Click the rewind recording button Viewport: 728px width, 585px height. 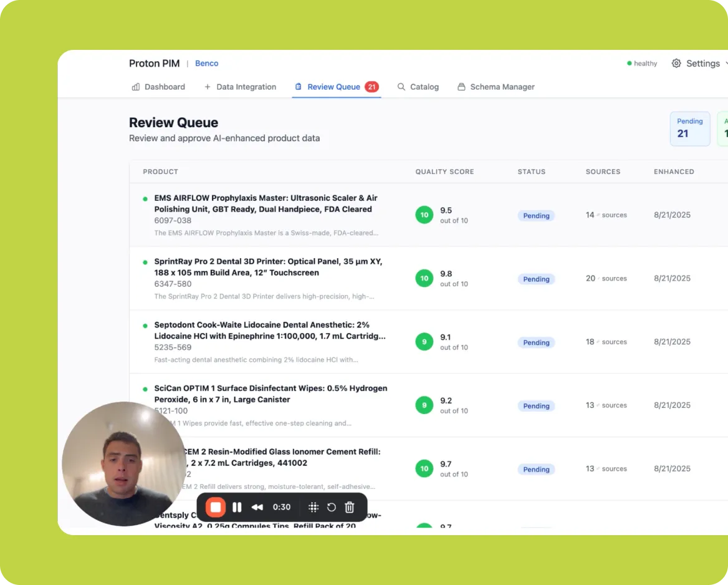click(x=257, y=507)
